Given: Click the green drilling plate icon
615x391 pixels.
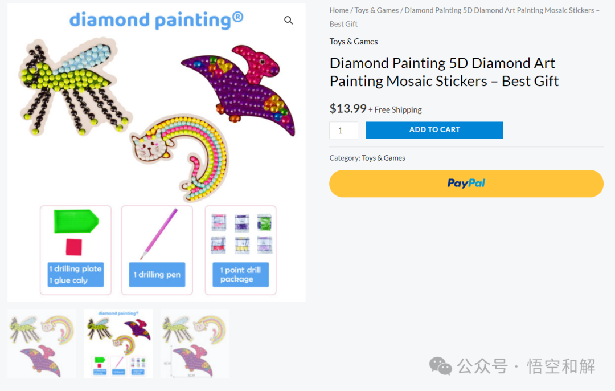Looking at the screenshot, I should [x=76, y=221].
